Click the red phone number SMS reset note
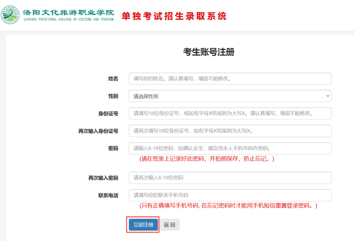354x241 pixels. click(228, 206)
